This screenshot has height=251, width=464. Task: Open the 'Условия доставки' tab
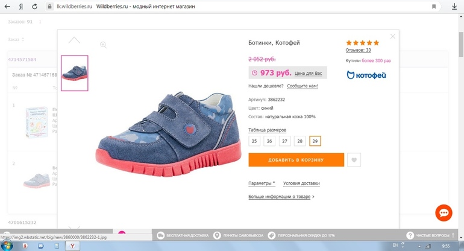(x=301, y=183)
